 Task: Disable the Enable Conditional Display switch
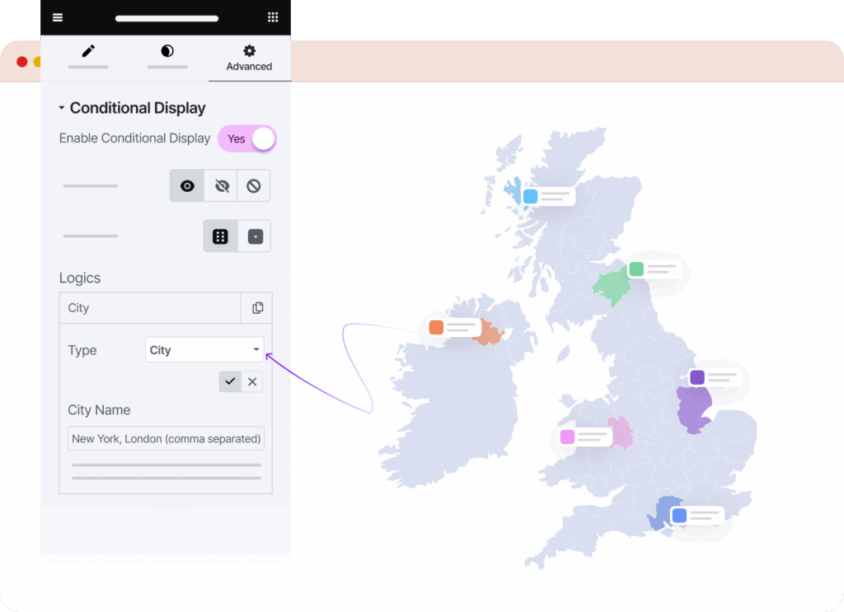point(246,138)
